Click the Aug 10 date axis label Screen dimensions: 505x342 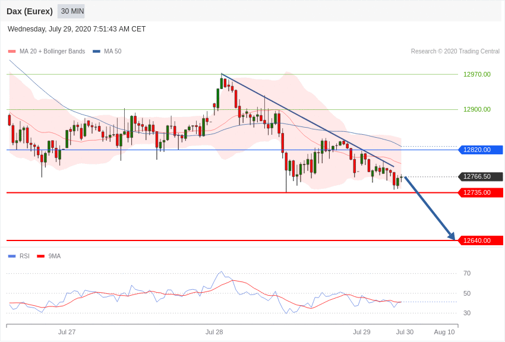444,332
